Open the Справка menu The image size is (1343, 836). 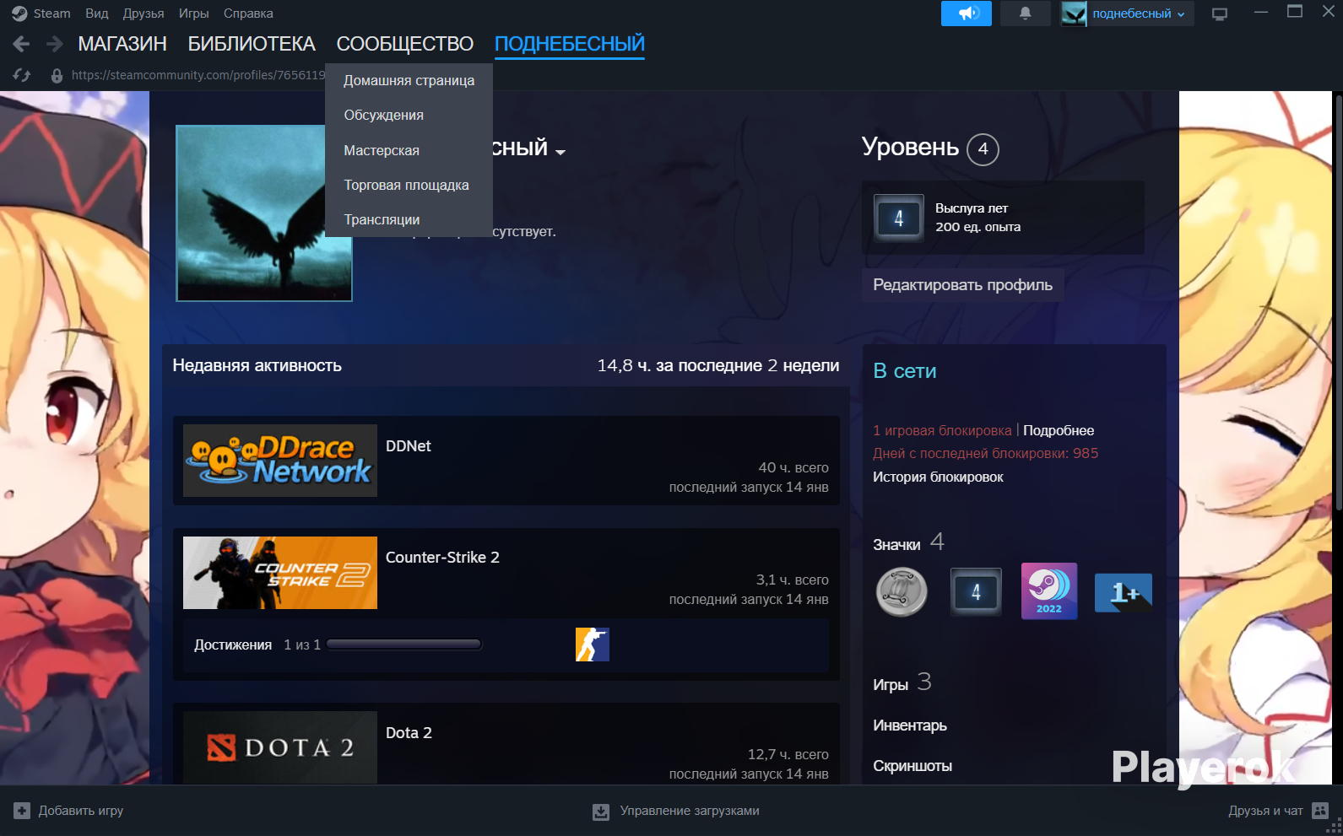[x=248, y=13]
